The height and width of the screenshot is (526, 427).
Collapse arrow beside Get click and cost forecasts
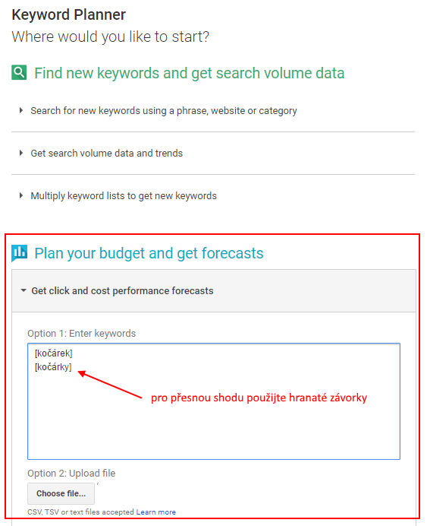24,290
